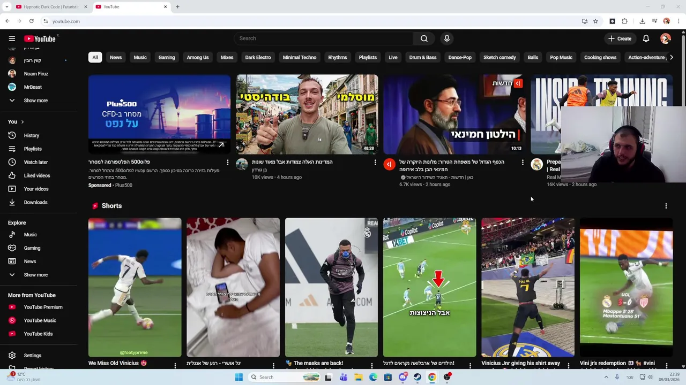The height and width of the screenshot is (385, 686).
Task: Open the YouTube hamburger guide menu
Action: [x=12, y=38]
